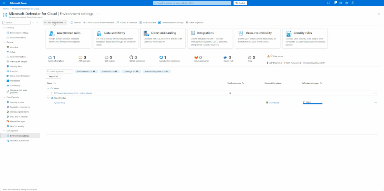Click the Home breadcrumb link
The width and height of the screenshot is (384, 191).
pos(6,9)
